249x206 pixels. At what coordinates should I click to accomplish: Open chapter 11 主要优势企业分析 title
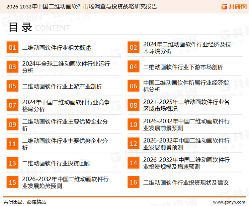click(x=65, y=144)
